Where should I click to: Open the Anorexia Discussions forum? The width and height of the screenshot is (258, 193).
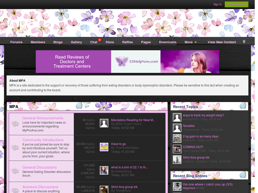[x=40, y=187]
